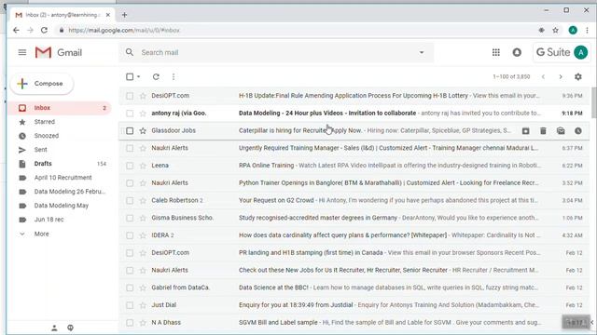Click the search magnifier icon
This screenshot has height=335, width=597.
click(130, 52)
